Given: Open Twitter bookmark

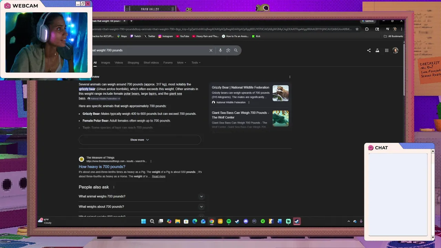Looking at the screenshot, I should coord(150,36).
